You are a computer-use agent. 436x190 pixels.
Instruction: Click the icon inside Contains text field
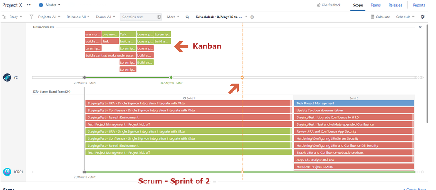(159, 17)
